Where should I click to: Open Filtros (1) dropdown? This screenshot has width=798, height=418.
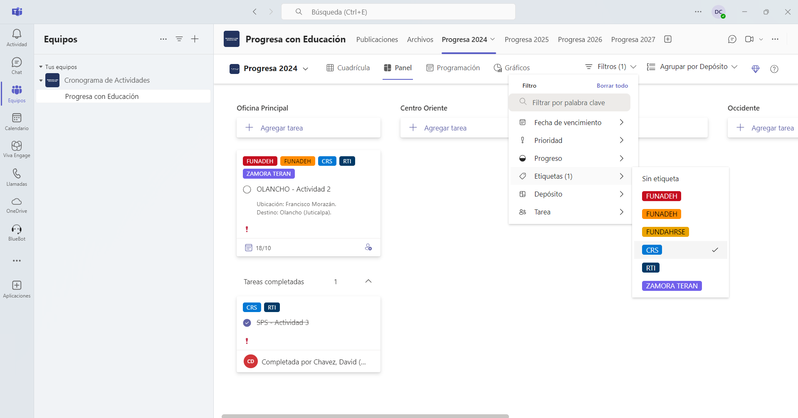tap(610, 67)
